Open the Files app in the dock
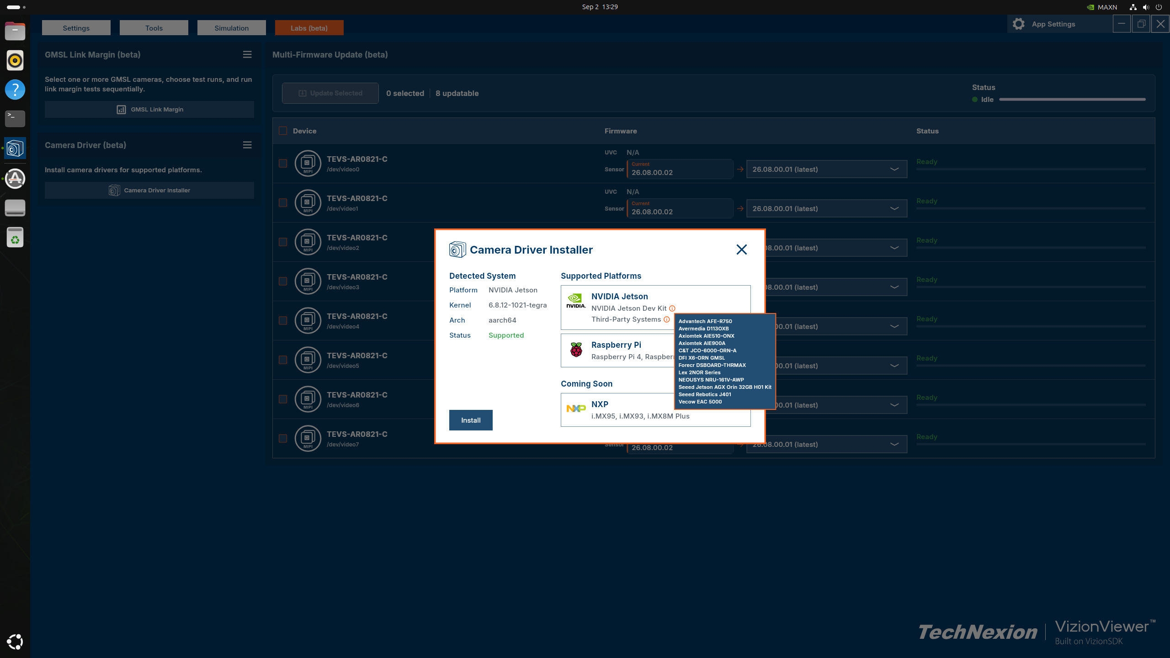Viewport: 1170px width, 658px height. pos(15,31)
